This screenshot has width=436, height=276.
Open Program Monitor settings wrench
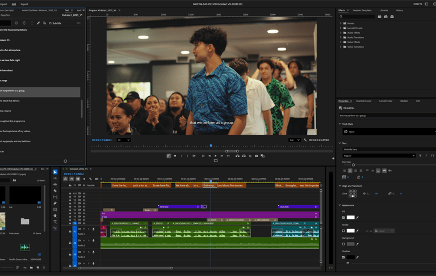(x=305, y=140)
